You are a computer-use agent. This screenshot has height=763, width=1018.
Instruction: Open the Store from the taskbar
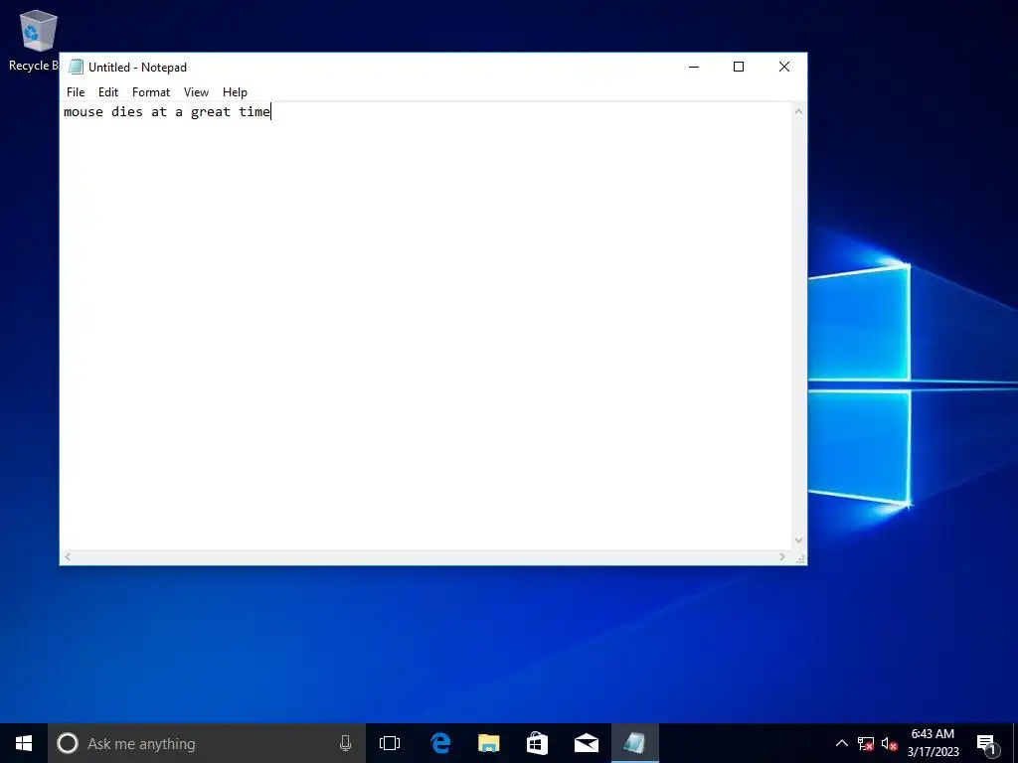tap(538, 743)
